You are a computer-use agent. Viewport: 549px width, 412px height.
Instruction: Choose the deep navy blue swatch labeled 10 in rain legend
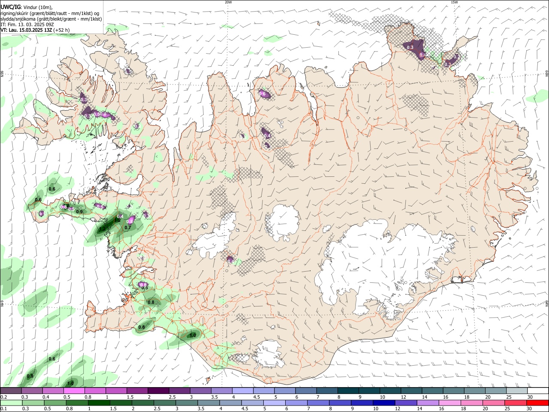384,403
